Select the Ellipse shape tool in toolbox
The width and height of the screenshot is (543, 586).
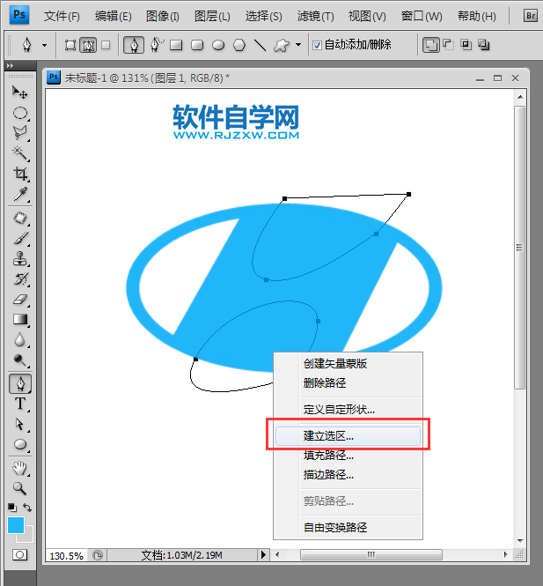(19, 444)
